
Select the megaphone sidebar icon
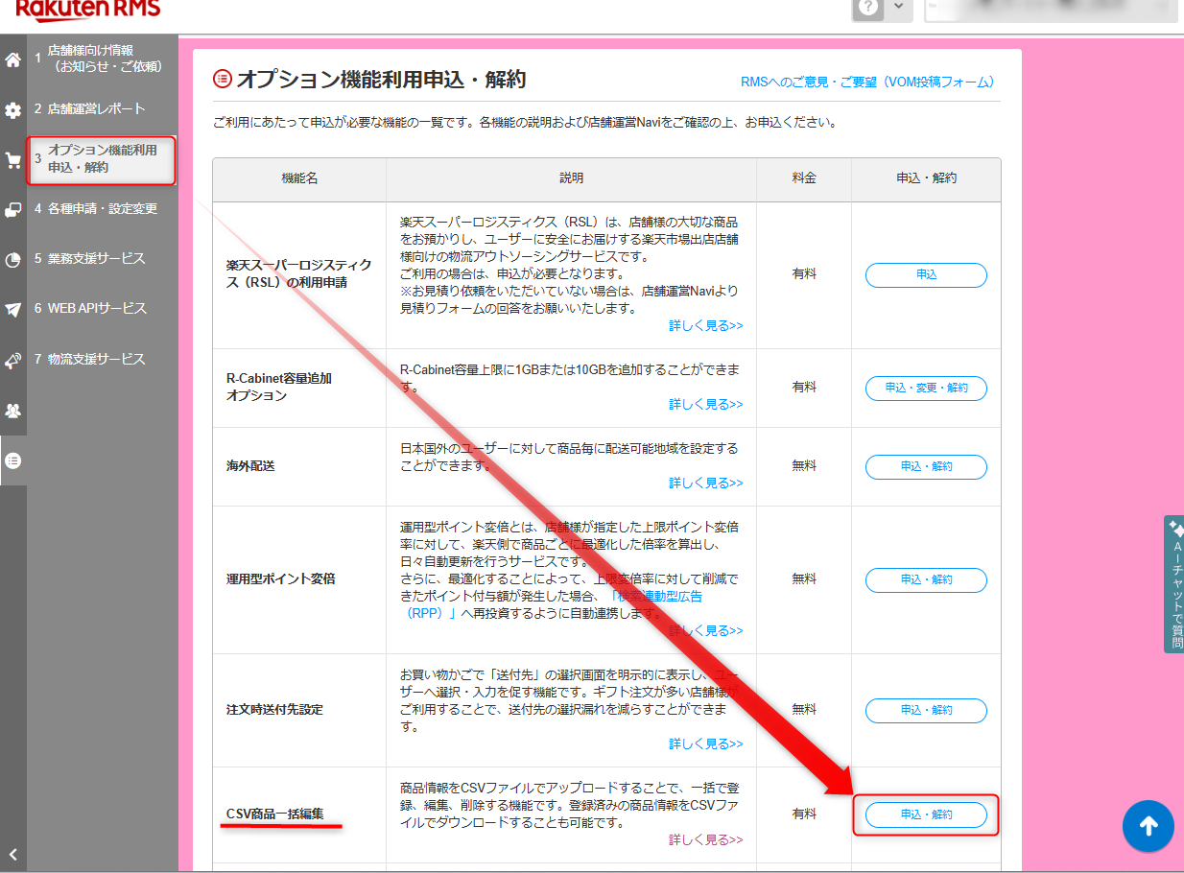tap(12, 361)
